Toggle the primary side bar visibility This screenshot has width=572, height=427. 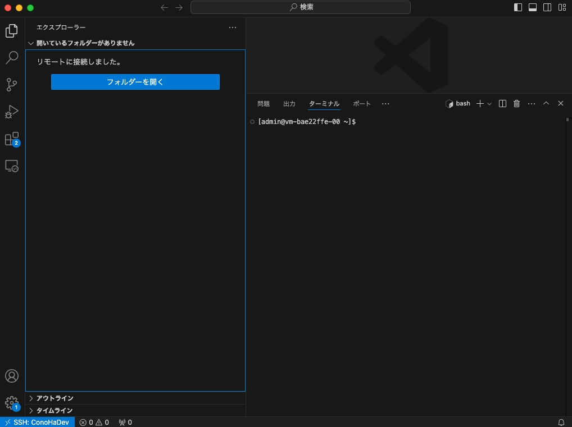(517, 7)
